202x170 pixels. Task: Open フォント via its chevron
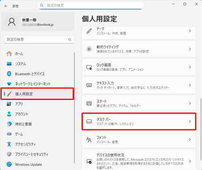click(x=190, y=140)
